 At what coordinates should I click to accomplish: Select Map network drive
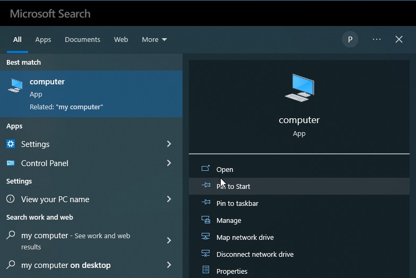pyautogui.click(x=299, y=237)
